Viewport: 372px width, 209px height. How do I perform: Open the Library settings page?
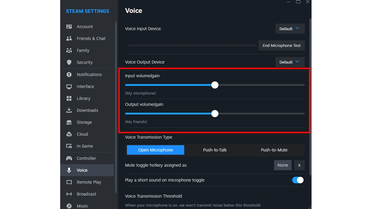(x=87, y=98)
